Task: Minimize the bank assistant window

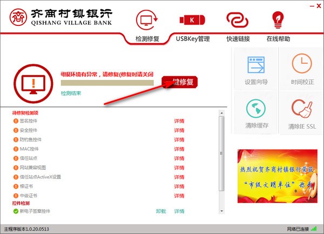Action: pos(312,6)
